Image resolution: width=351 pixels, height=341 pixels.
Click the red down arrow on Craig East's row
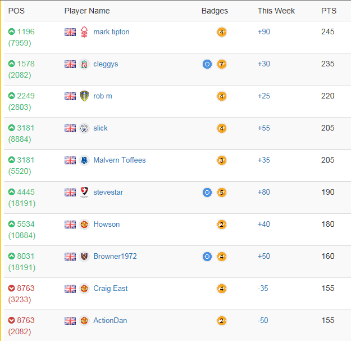click(12, 289)
